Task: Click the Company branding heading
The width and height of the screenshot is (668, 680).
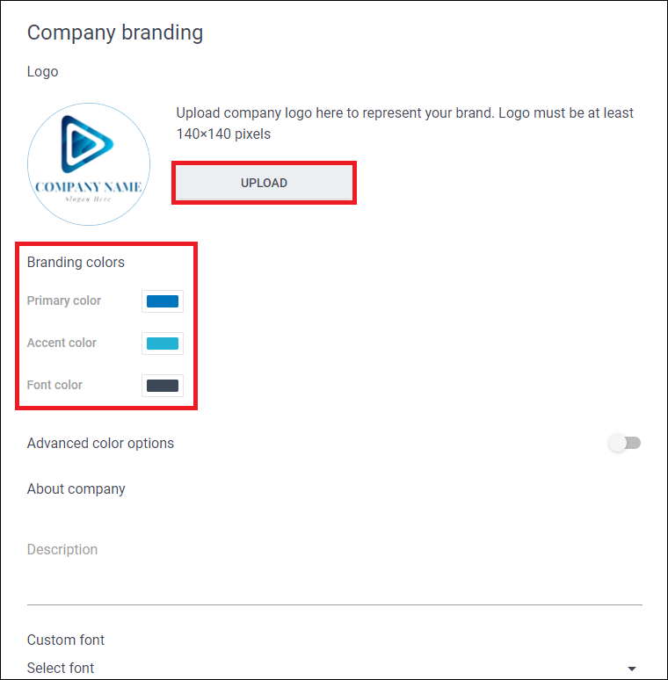Action: tap(115, 33)
